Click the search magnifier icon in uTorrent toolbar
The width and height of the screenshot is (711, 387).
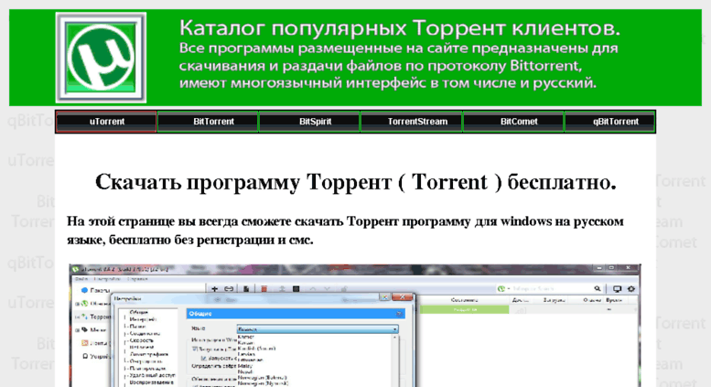598,289
